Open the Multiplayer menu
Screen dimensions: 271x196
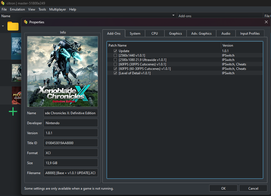58,9
